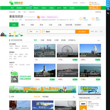Open 欣欣优选 in green navigation bar
The width and height of the screenshot is (110, 110).
click(28, 8)
